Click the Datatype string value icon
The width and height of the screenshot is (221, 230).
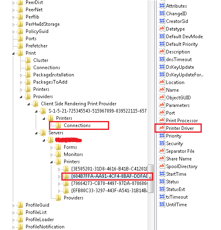[162, 29]
